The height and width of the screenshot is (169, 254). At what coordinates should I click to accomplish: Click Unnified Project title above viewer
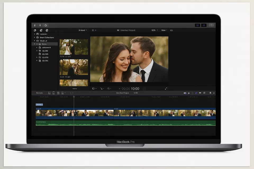(x=128, y=30)
